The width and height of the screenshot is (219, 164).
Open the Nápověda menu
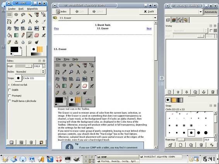pos(32,9)
